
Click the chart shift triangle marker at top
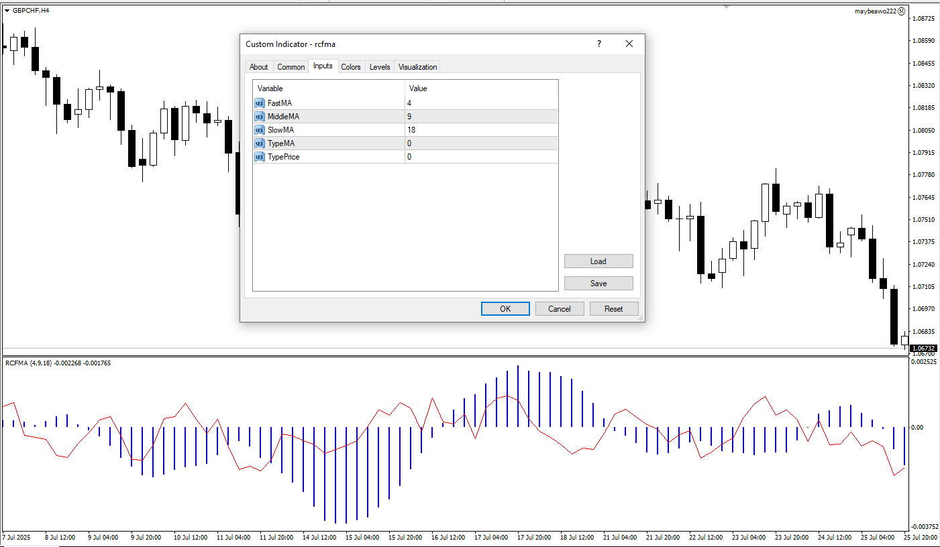coord(726,7)
